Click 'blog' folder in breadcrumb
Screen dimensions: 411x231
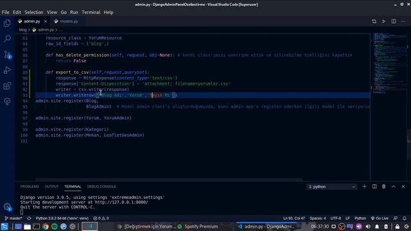point(23,30)
